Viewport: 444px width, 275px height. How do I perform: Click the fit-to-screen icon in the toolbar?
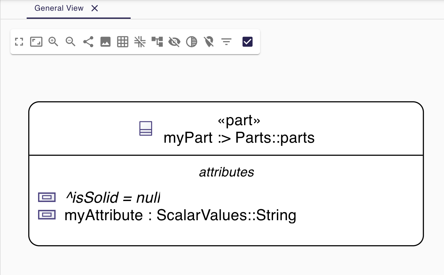19,42
